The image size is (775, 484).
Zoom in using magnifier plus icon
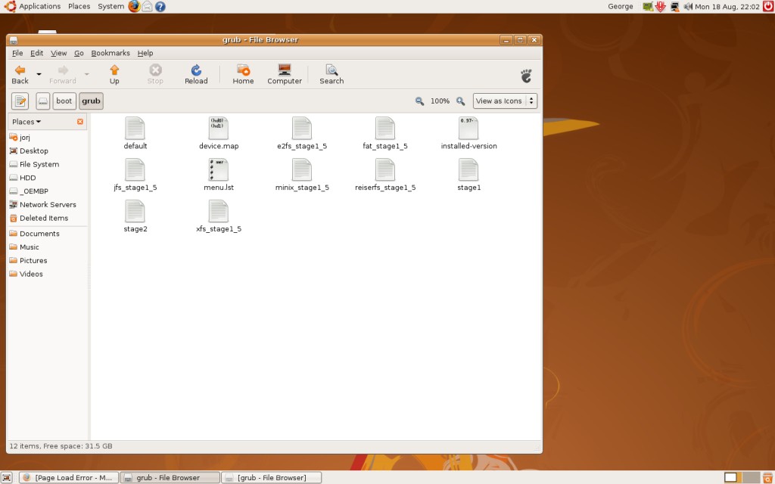coord(460,101)
